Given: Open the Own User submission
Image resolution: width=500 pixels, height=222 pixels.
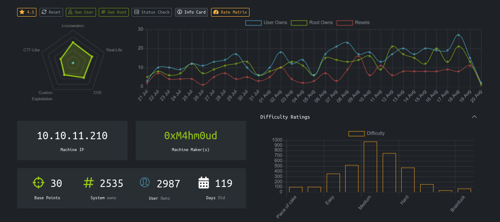Looking at the screenshot, I should point(81,12).
